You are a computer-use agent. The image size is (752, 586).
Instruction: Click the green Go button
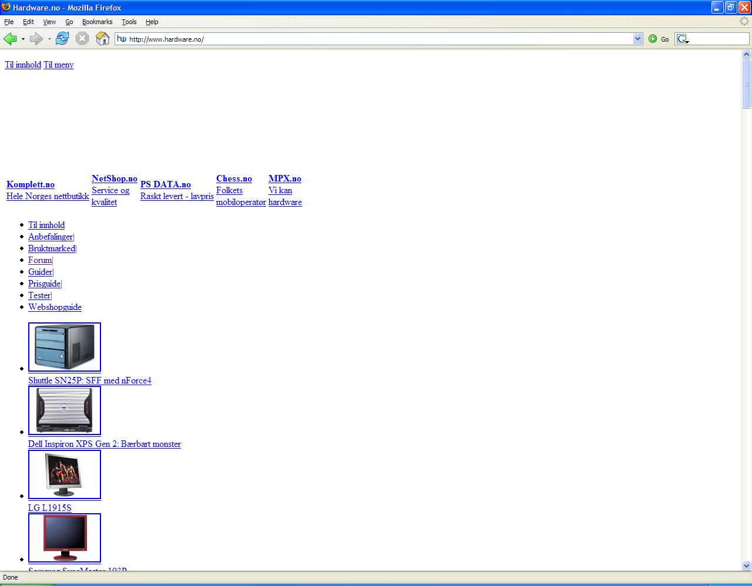[x=659, y=39]
